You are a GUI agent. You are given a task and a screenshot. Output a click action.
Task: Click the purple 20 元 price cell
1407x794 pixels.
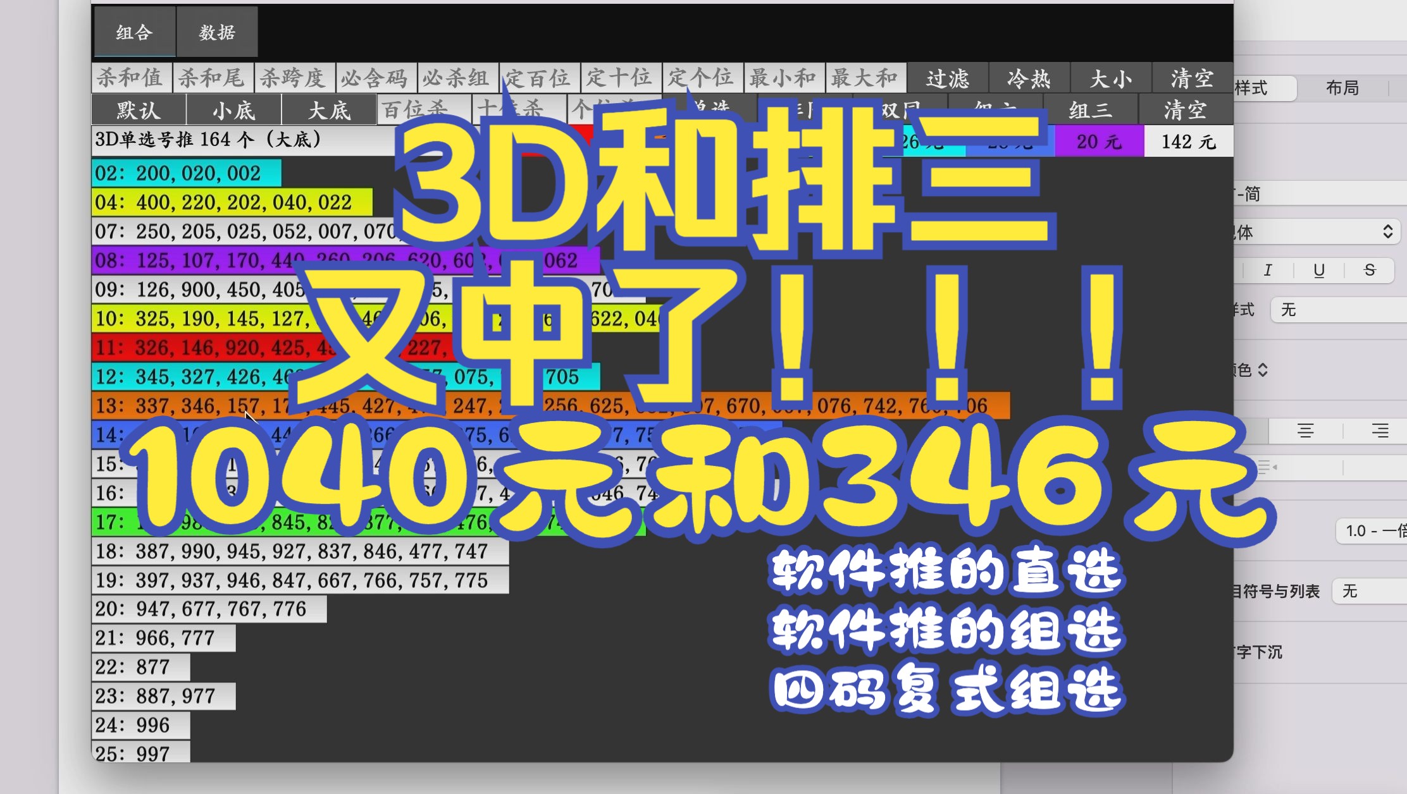(1100, 141)
